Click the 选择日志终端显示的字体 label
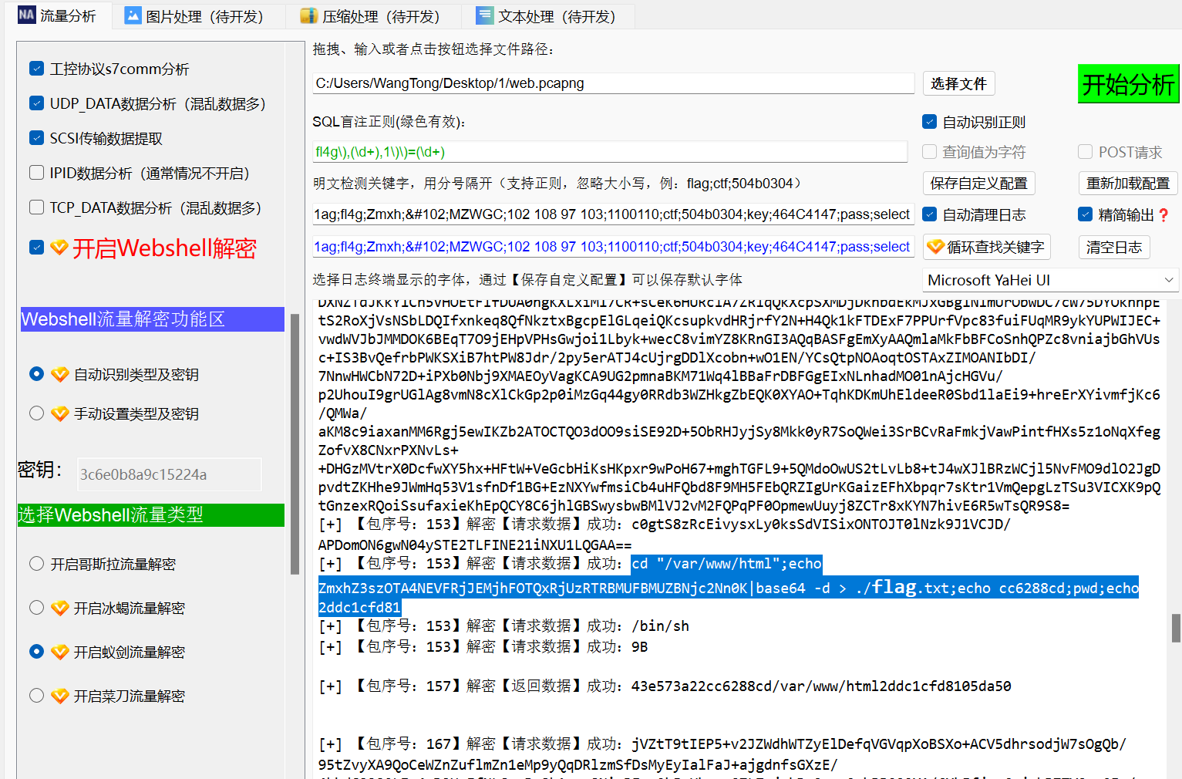 527,280
